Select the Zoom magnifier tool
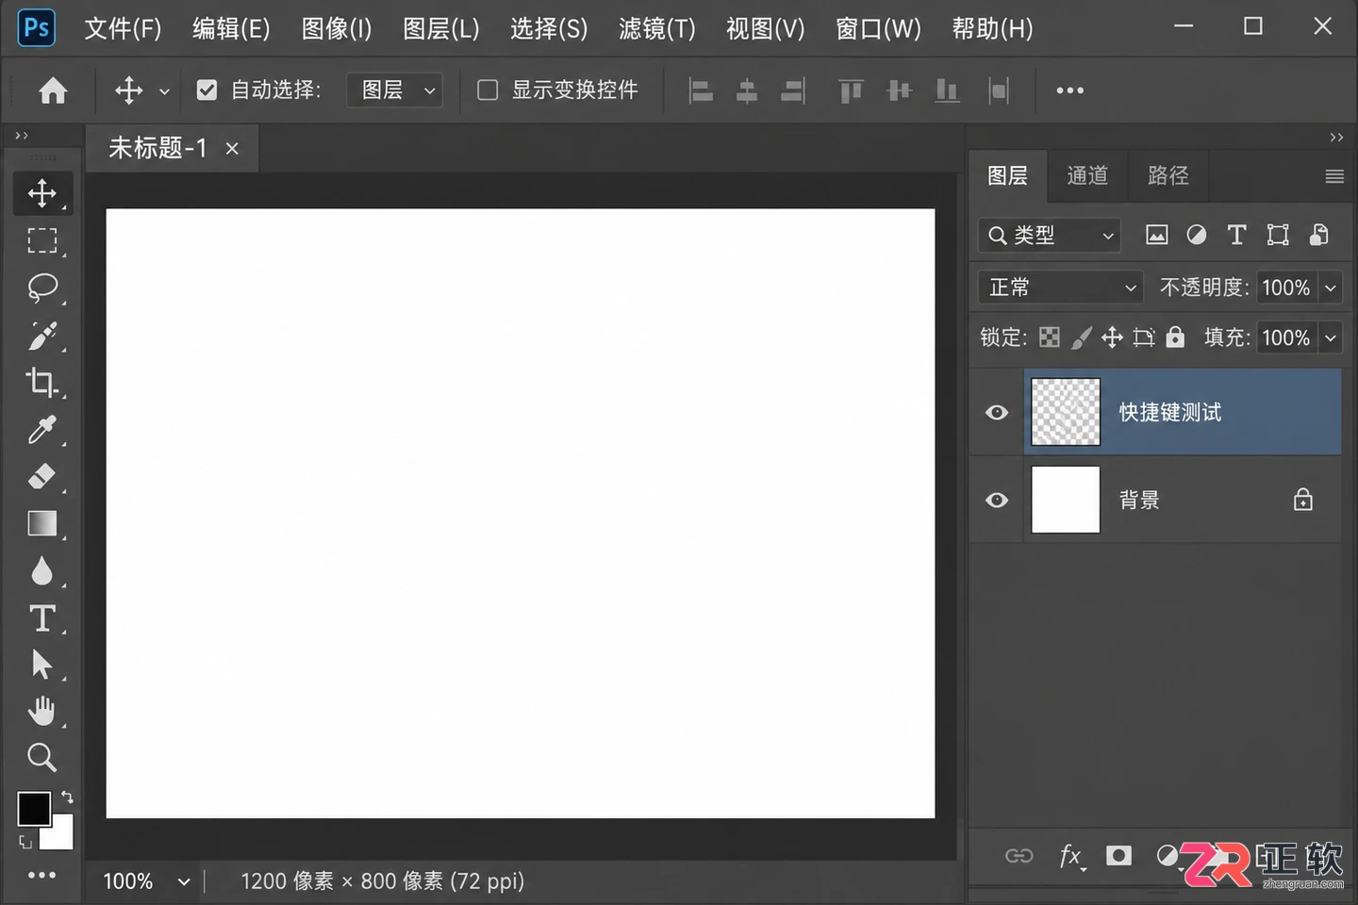 coord(42,757)
